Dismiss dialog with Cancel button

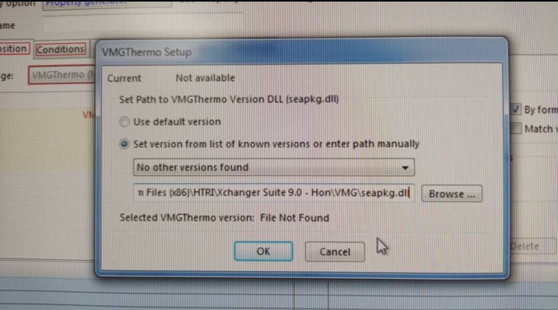coord(334,252)
